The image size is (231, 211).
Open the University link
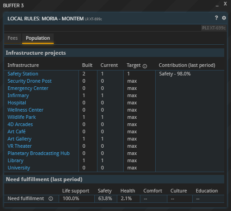pos(19,168)
